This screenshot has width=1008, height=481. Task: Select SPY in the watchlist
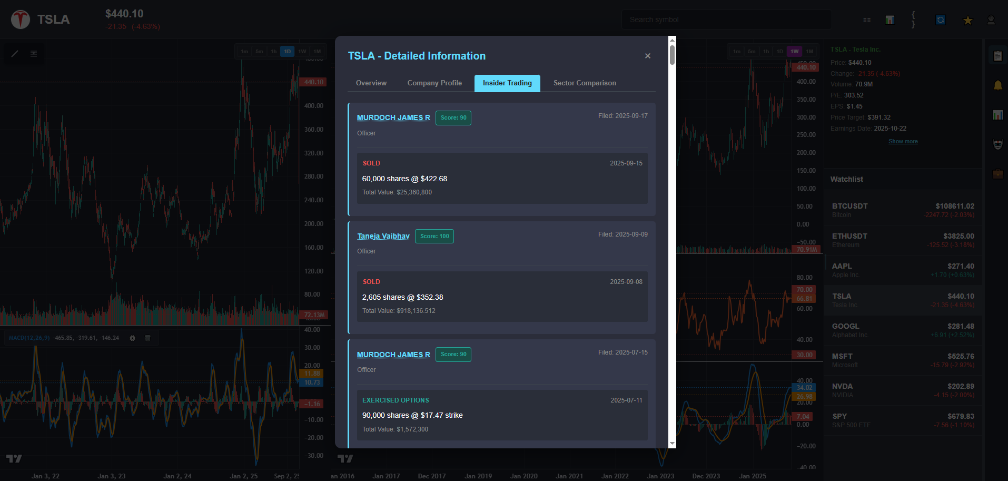[x=903, y=420]
